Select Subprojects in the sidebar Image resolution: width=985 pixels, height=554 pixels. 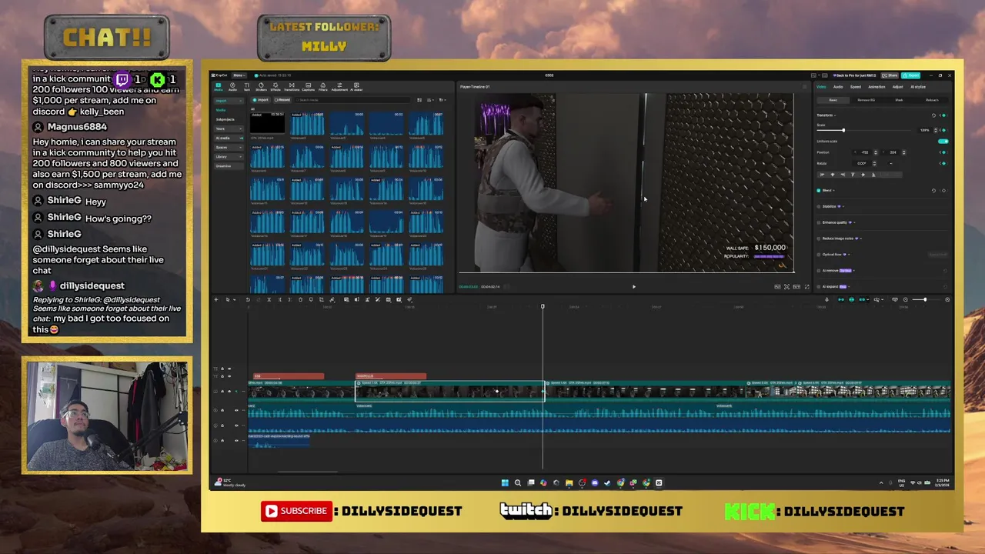pyautogui.click(x=225, y=119)
